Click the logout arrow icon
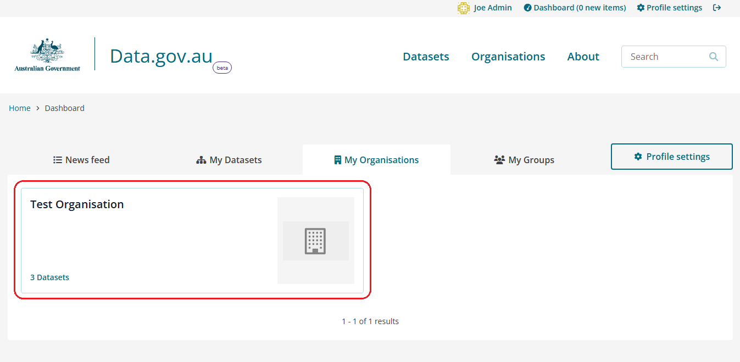Image resolution: width=740 pixels, height=362 pixels. click(717, 8)
